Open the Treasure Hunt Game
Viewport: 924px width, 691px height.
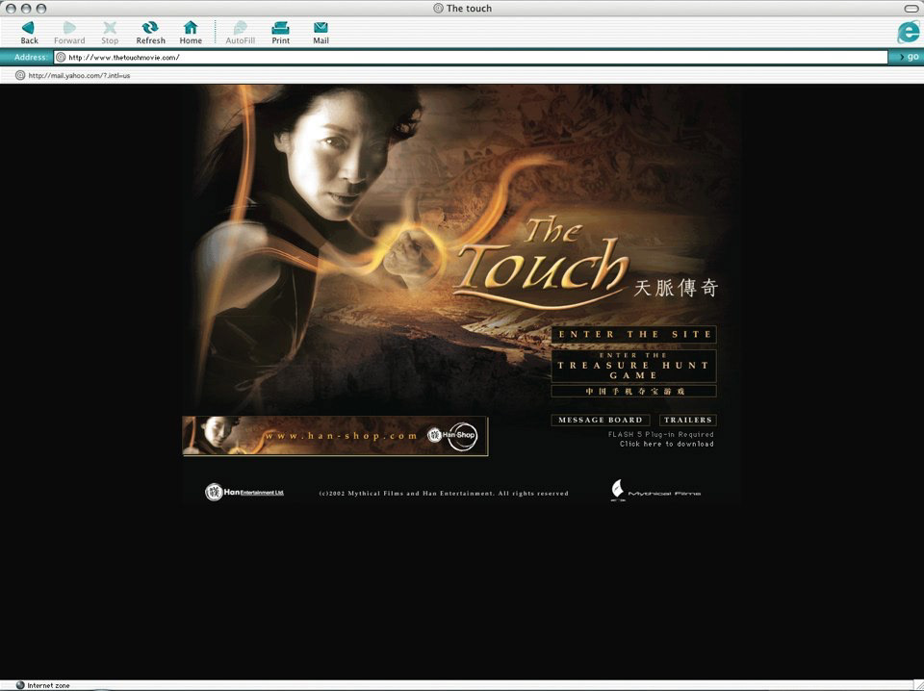[x=633, y=366]
